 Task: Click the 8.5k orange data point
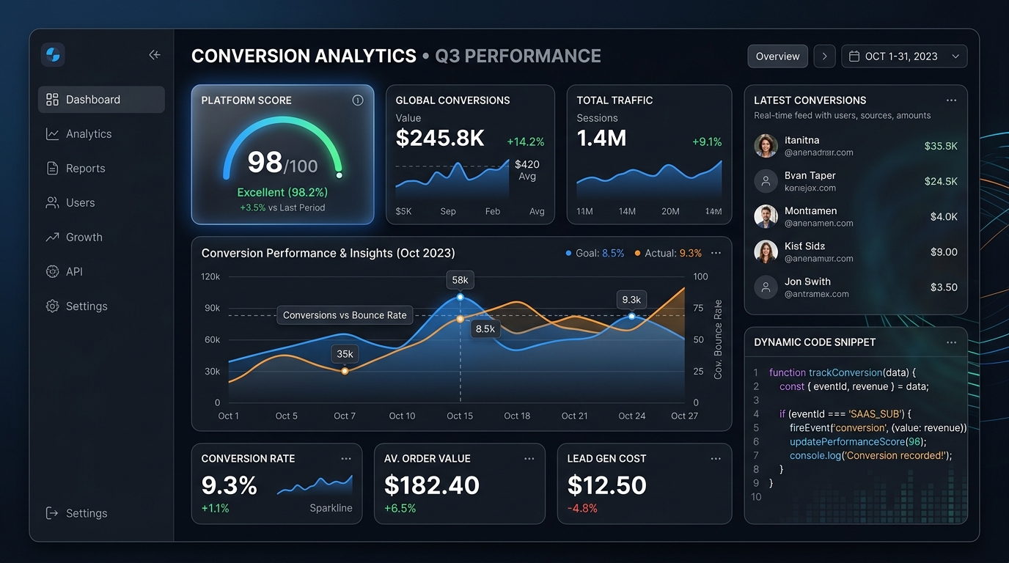tap(460, 319)
